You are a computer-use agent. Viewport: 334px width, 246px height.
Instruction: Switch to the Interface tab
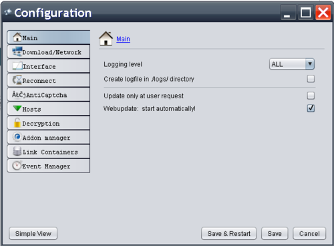[49, 66]
